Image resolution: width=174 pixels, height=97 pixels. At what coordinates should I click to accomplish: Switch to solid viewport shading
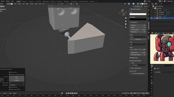tap(142, 4)
